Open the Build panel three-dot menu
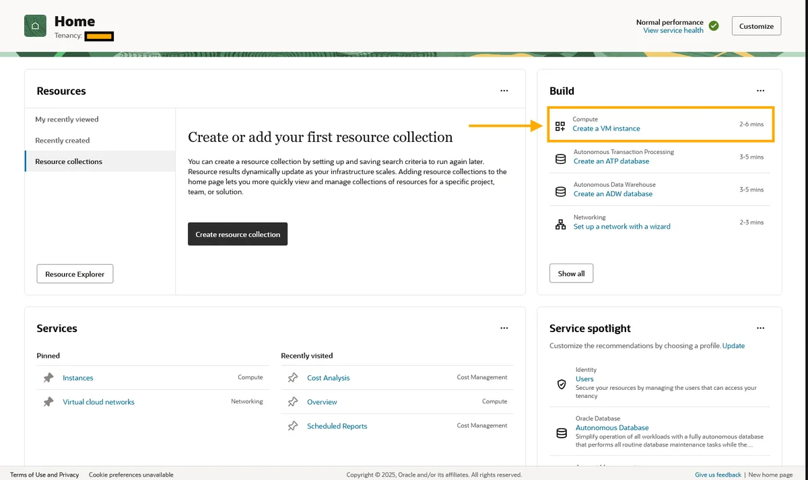 (761, 91)
